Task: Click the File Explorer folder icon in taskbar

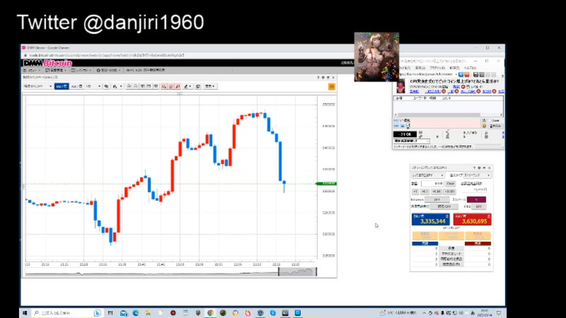Action: (x=148, y=313)
